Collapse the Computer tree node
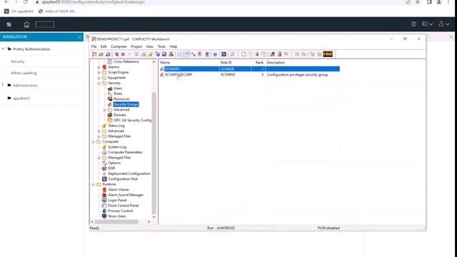The width and height of the screenshot is (457, 257). (94, 142)
